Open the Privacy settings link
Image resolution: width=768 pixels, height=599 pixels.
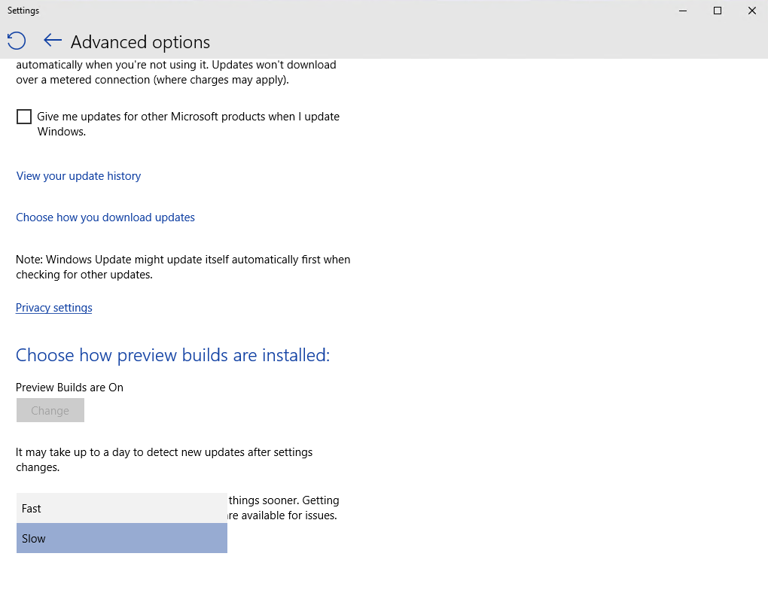pos(54,308)
